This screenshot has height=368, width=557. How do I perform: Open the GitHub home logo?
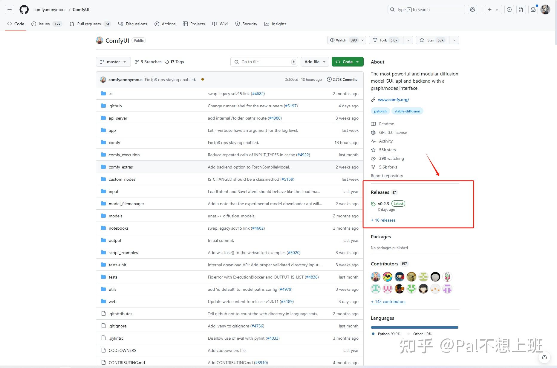point(24,9)
